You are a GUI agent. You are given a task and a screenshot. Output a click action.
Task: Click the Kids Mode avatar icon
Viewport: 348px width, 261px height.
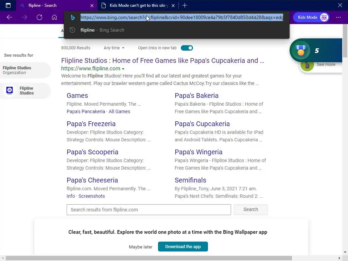click(324, 17)
